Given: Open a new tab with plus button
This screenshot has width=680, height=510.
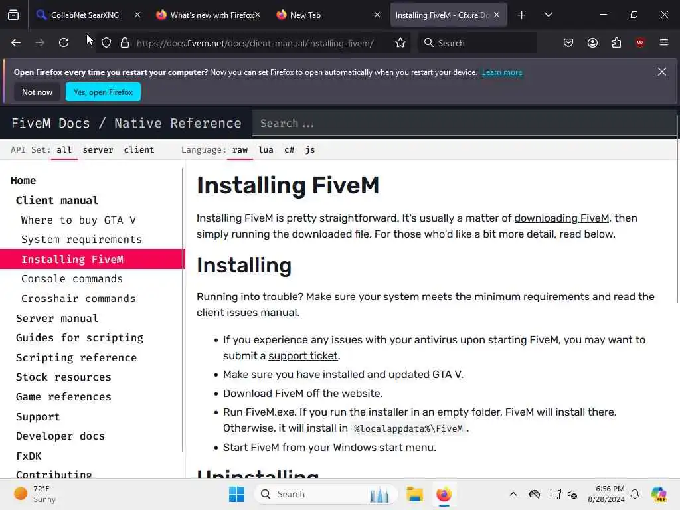Looking at the screenshot, I should (x=522, y=15).
